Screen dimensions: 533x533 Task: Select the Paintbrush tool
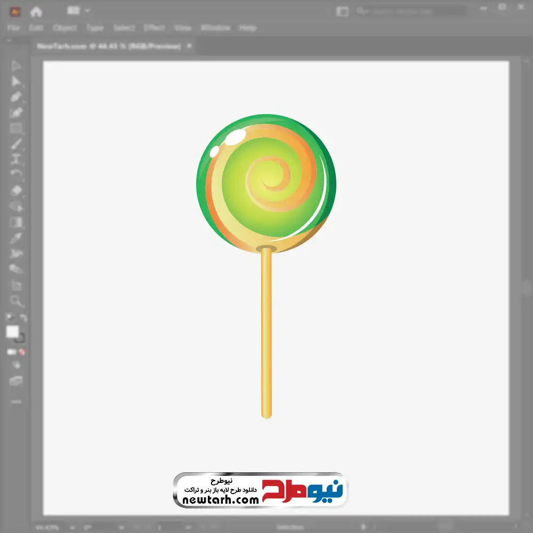tap(16, 144)
